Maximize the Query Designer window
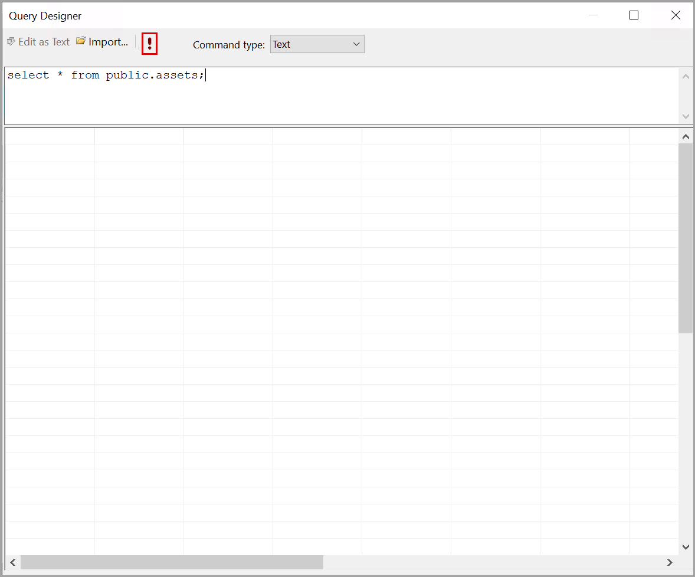This screenshot has width=695, height=577. [x=634, y=15]
